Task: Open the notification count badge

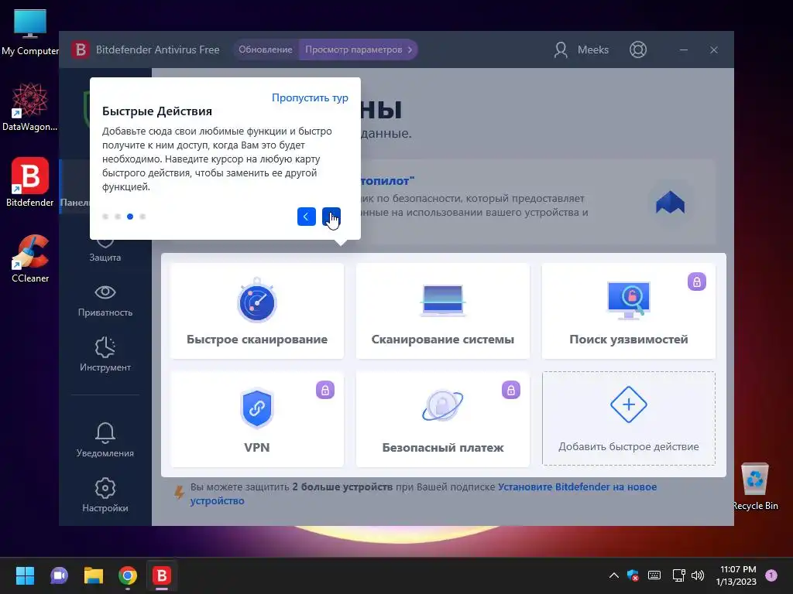Action: click(771, 575)
